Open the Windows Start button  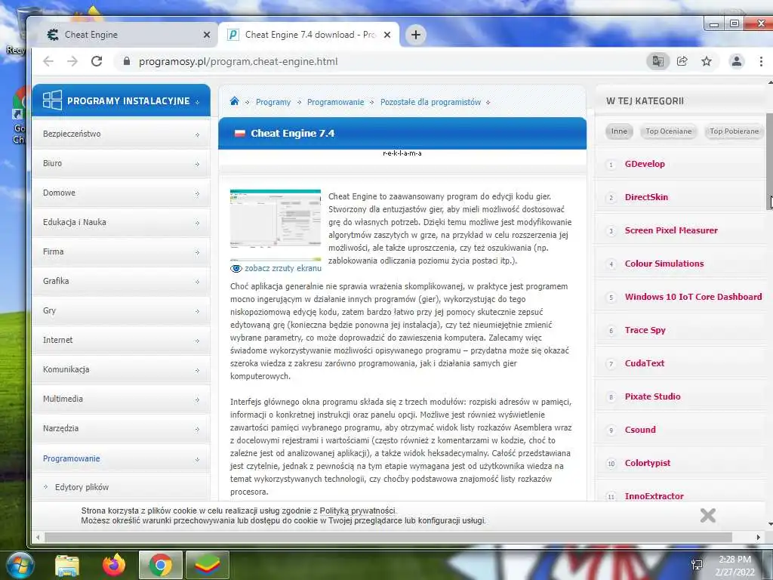[x=19, y=565]
